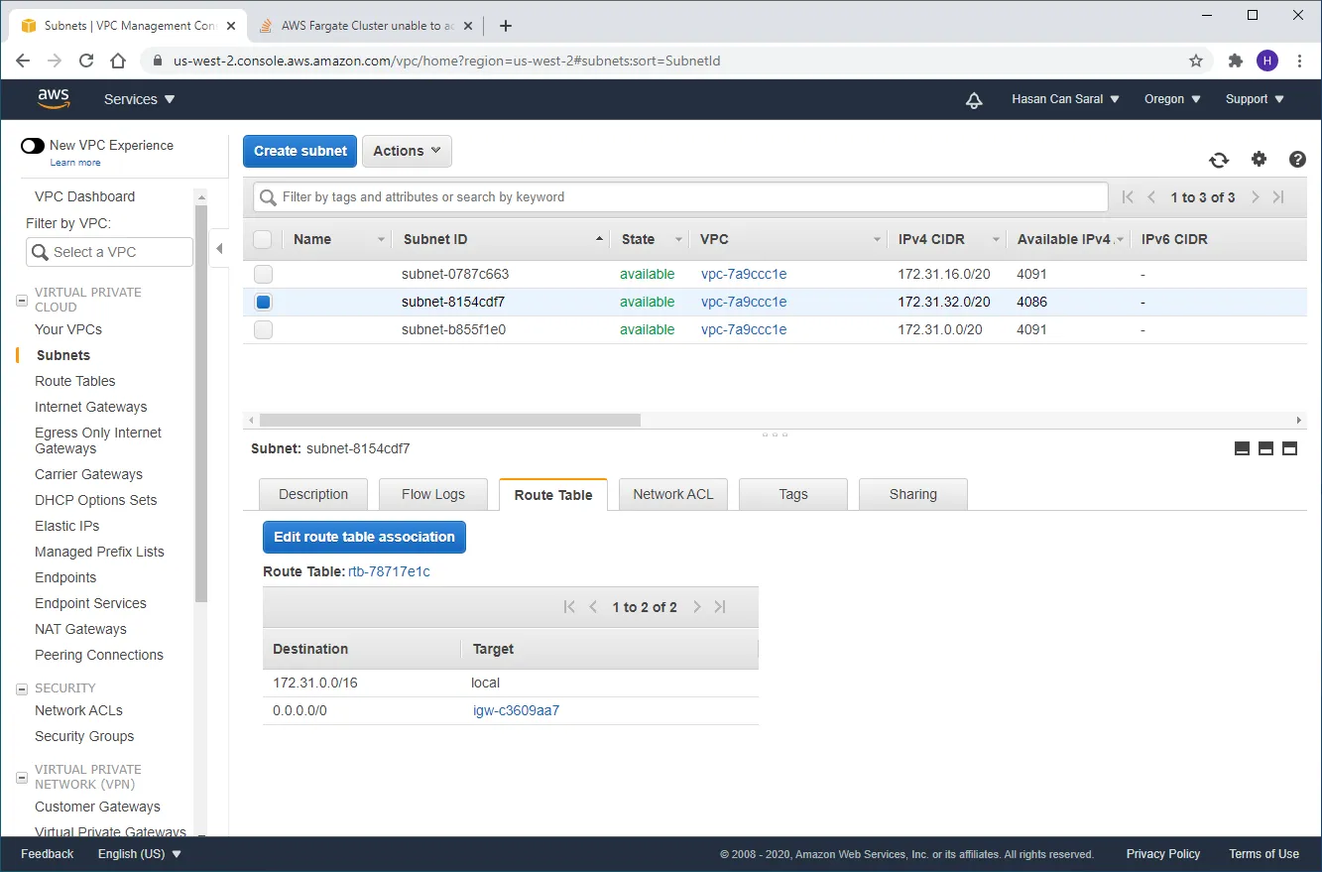Collapse the Security section in sidebar

click(x=23, y=688)
